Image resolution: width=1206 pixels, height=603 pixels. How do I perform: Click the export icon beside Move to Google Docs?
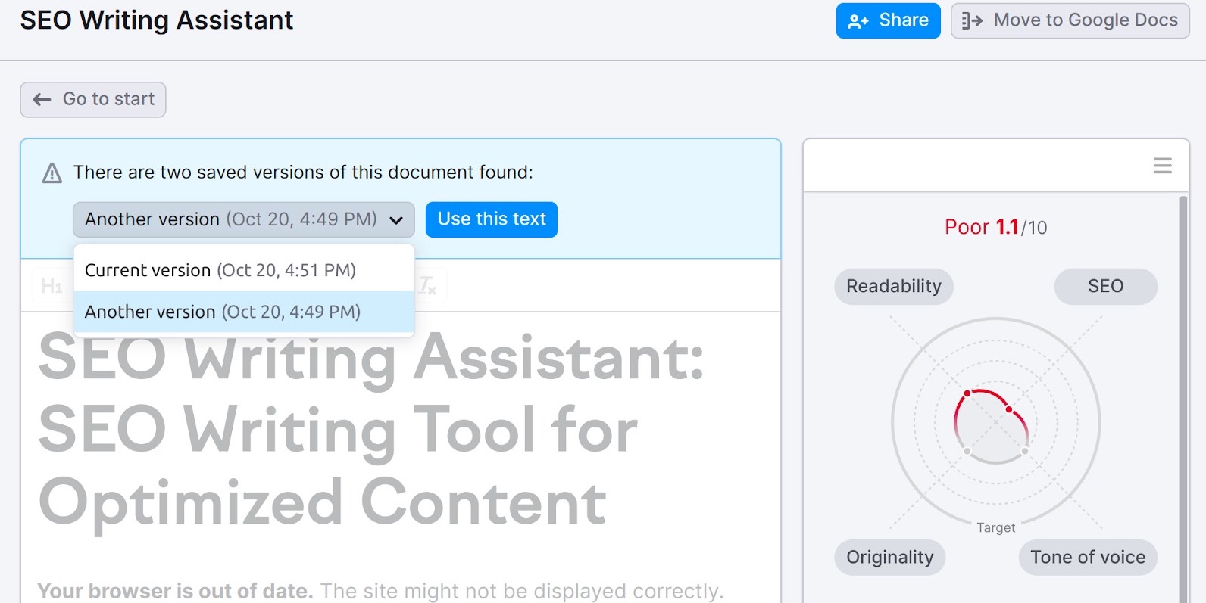(x=972, y=20)
